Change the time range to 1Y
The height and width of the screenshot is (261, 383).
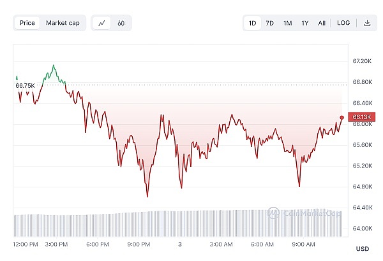point(304,23)
